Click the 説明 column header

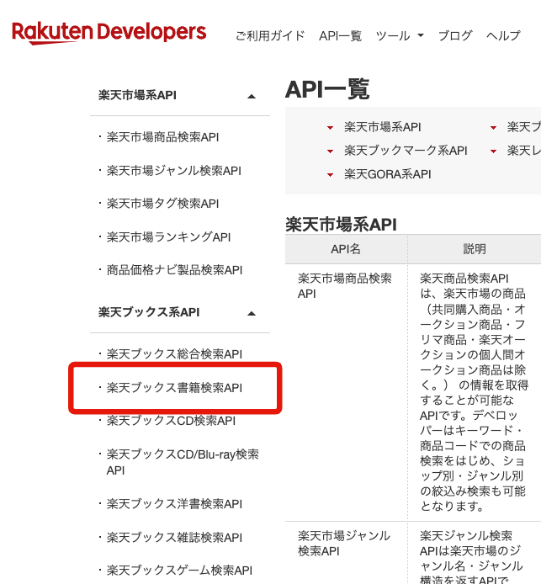(475, 249)
